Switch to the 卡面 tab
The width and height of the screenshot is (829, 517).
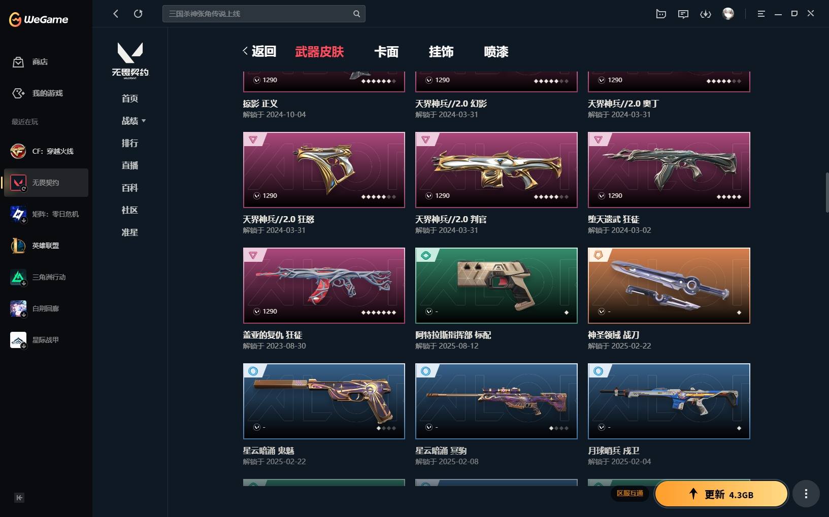[x=386, y=52]
